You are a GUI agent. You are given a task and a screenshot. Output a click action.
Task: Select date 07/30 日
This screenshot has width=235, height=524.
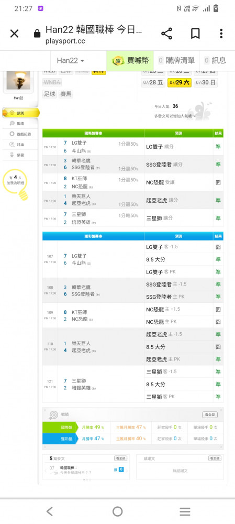206,83
